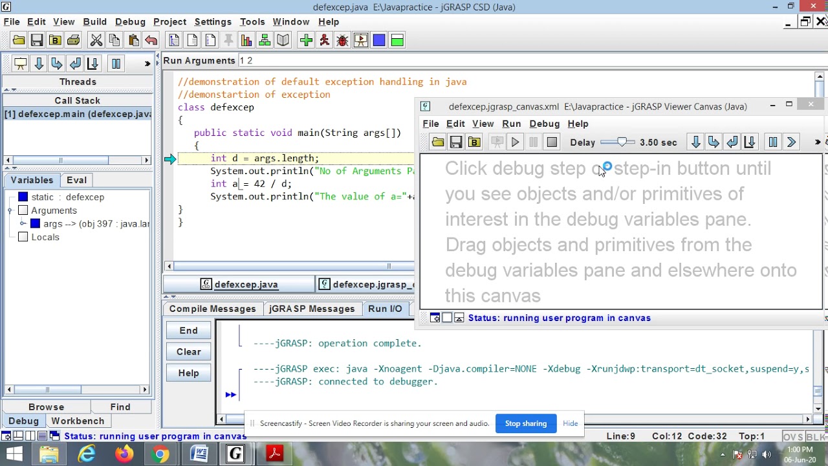This screenshot has width=828, height=466.
Task: Click the blue square icon in main toolbar
Action: tap(379, 41)
